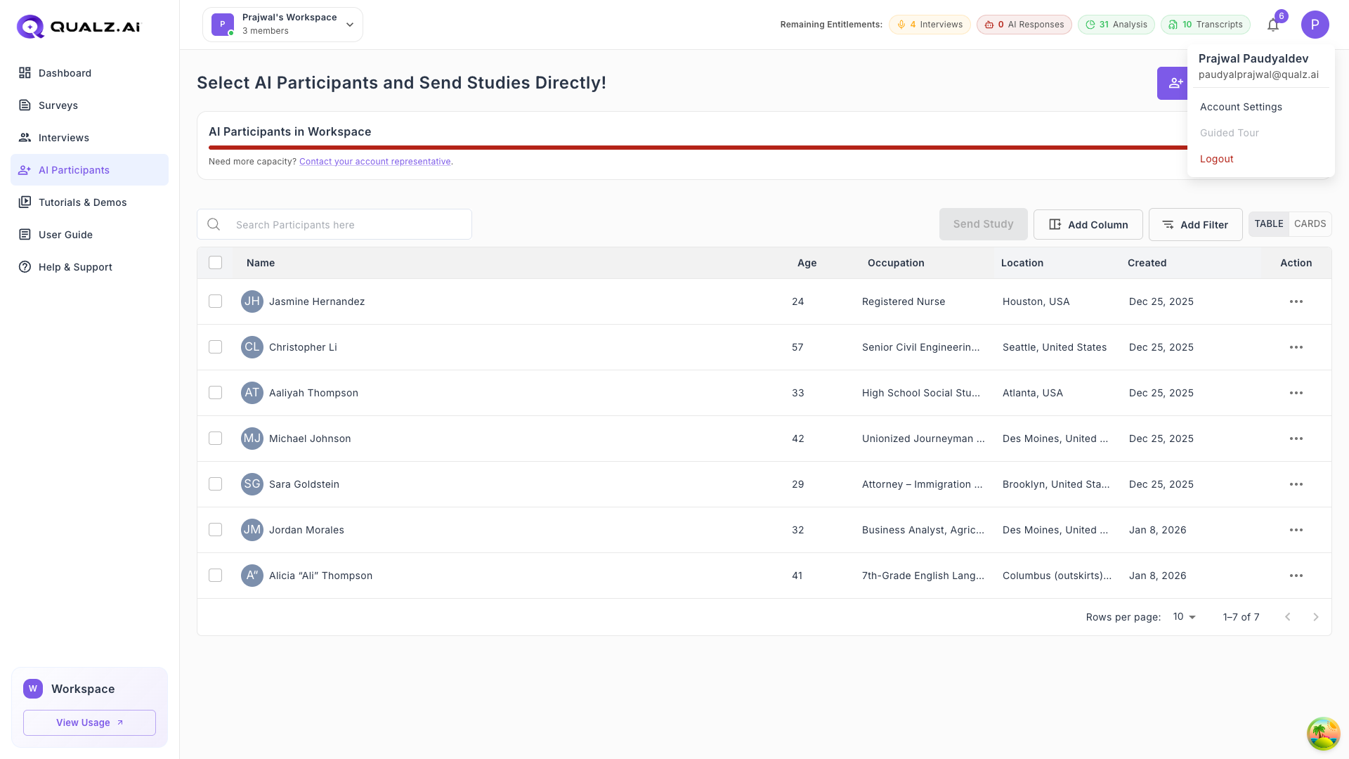
Task: Click the Tutorials & Demos sidebar icon
Action: [x=25, y=202]
